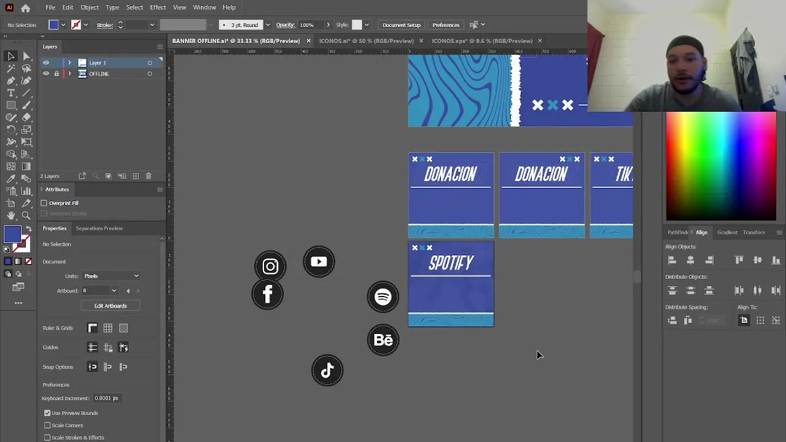Pick the Magic Wand tool

(11, 68)
